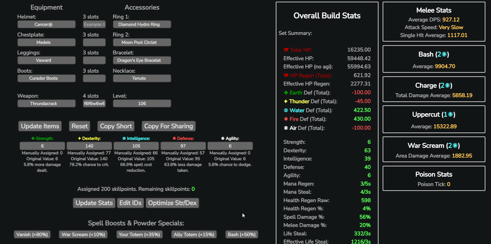The width and height of the screenshot is (491, 244).
Task: Enable the Bash (+50%) boost
Action: click(242, 235)
